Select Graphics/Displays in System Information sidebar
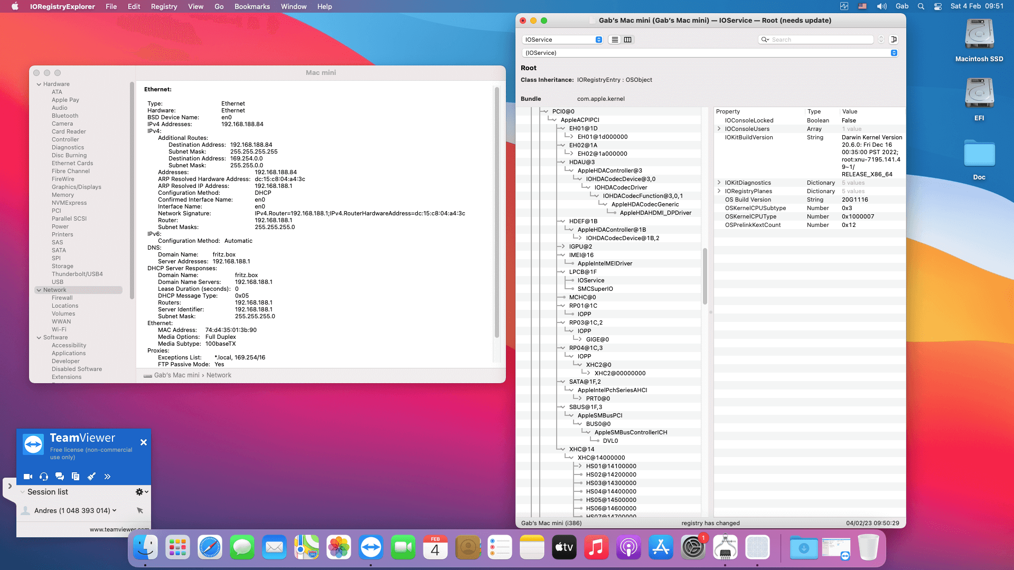The height and width of the screenshot is (570, 1014). pyautogui.click(x=76, y=187)
